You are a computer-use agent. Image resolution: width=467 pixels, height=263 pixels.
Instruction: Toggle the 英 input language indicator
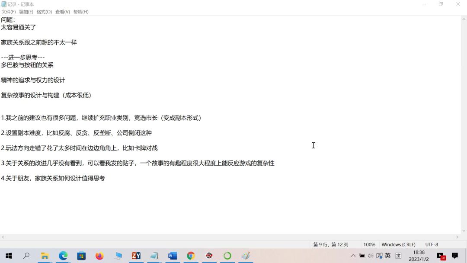click(x=388, y=256)
